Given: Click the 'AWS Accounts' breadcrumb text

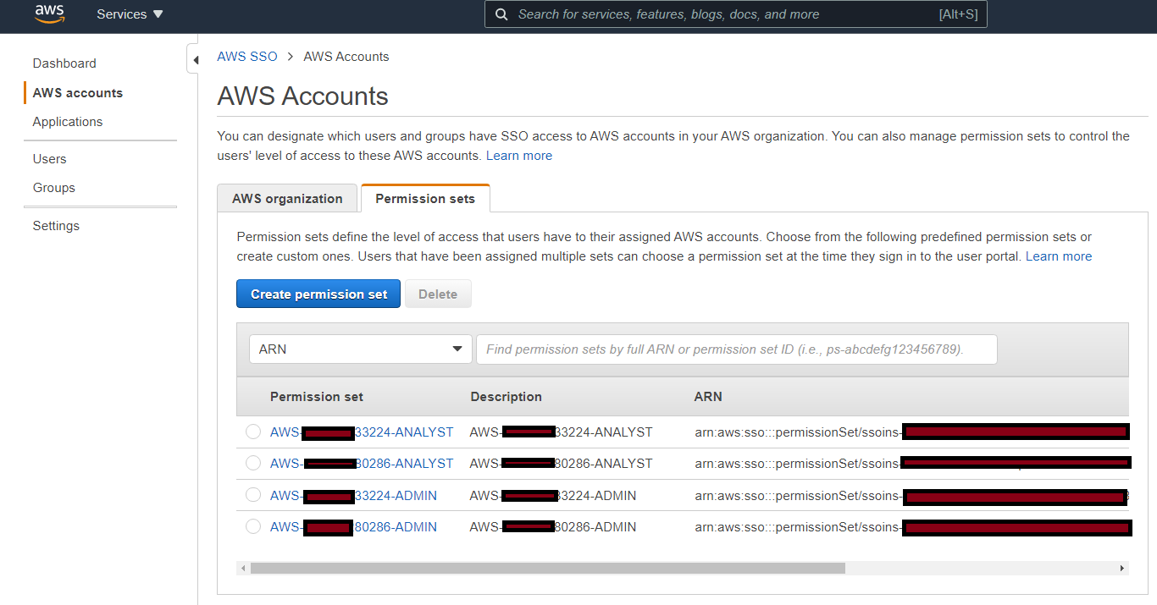Looking at the screenshot, I should tap(346, 57).
